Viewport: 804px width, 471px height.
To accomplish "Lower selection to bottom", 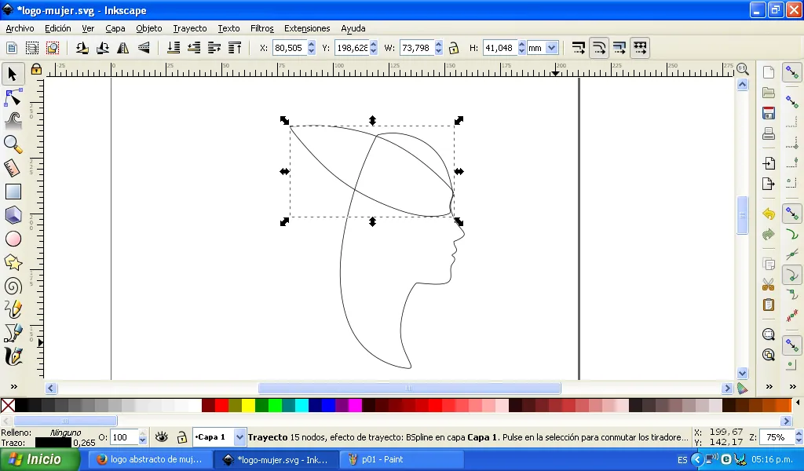I will tap(174, 48).
